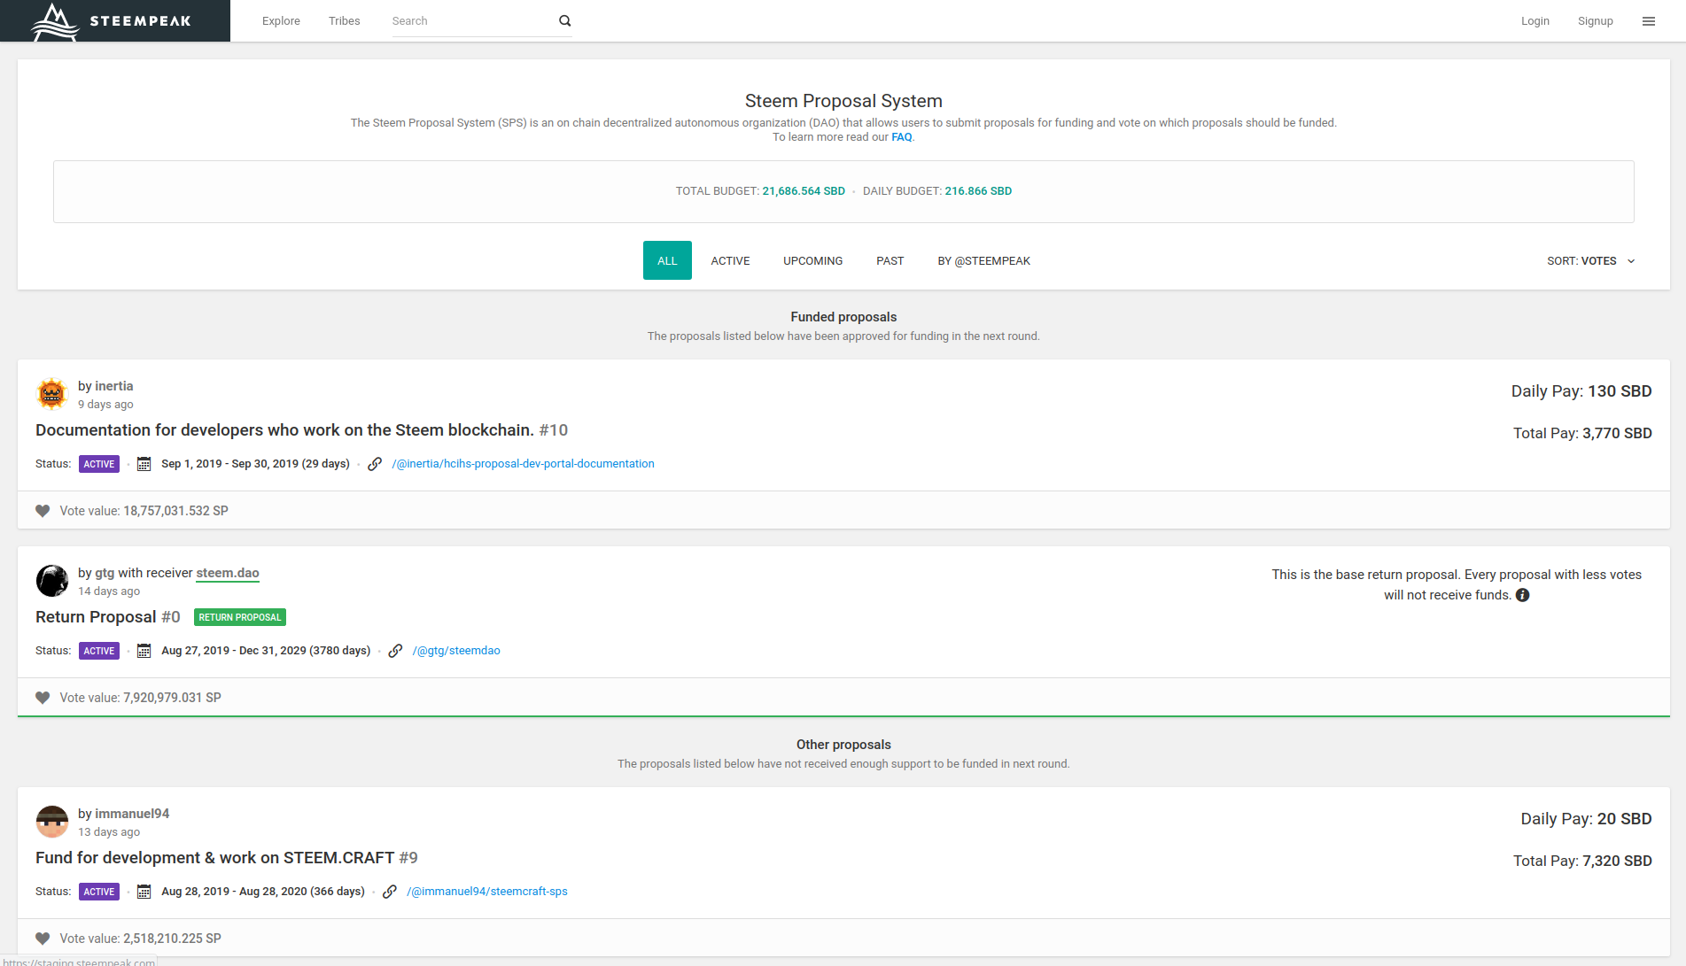Click author name inertia
This screenshot has height=966, width=1686.
tap(114, 386)
